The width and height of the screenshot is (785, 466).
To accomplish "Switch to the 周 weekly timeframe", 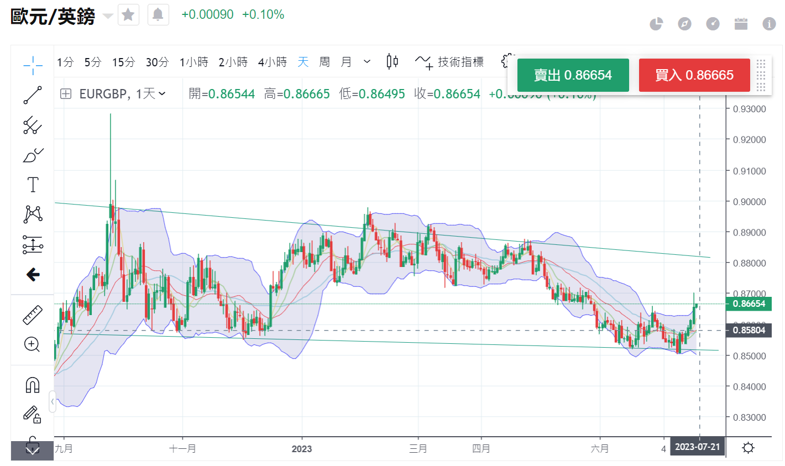I will 325,62.
